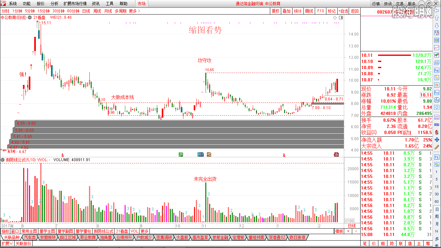Open the 安徽板块 sector tab
Screen dimensions: 441x248
48,237
